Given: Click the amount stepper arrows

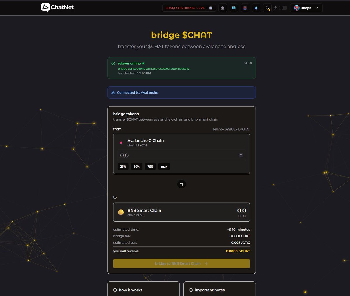Looking at the screenshot, I should [241, 155].
